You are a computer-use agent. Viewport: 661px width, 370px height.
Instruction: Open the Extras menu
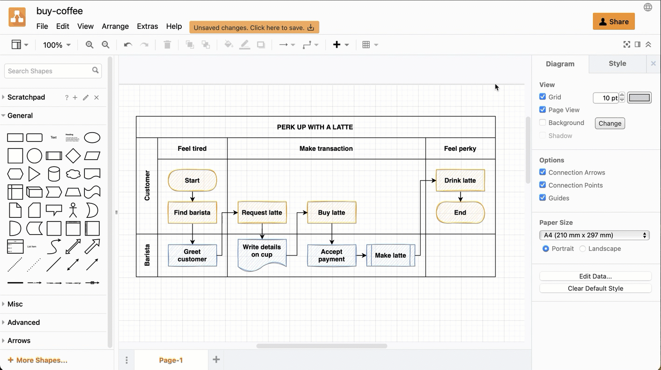point(147,27)
